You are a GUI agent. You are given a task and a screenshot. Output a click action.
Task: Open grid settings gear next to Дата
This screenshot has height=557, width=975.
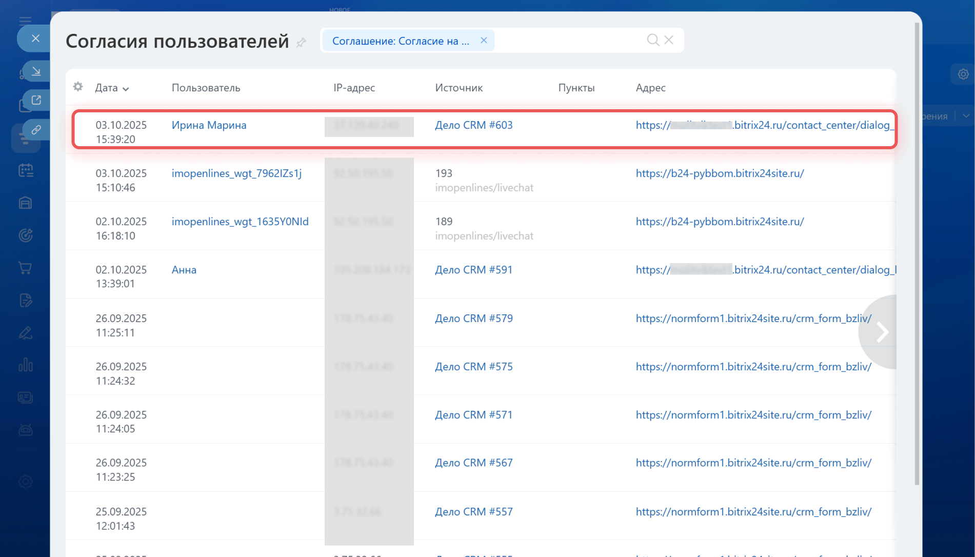click(x=78, y=87)
